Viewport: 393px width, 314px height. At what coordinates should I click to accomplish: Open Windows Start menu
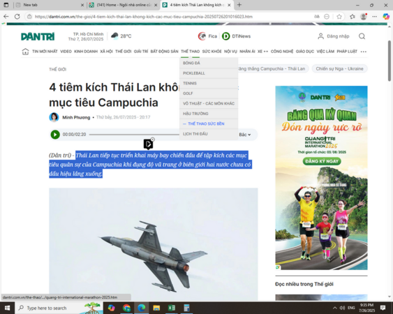coord(7,308)
